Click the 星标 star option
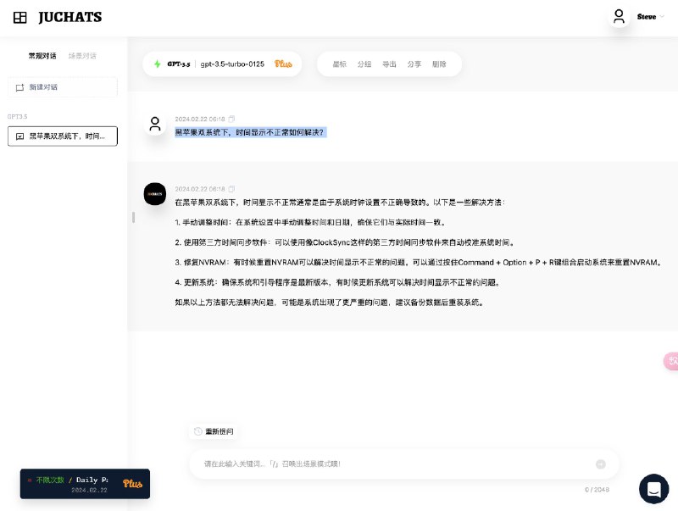The height and width of the screenshot is (511, 678). click(x=339, y=64)
